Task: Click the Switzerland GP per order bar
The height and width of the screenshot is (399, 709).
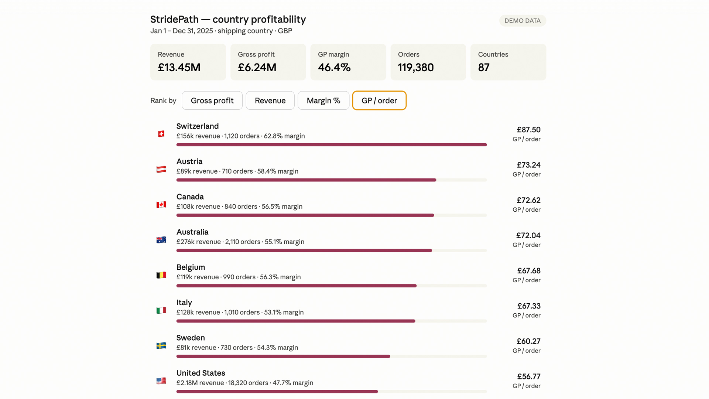Action: pyautogui.click(x=332, y=145)
